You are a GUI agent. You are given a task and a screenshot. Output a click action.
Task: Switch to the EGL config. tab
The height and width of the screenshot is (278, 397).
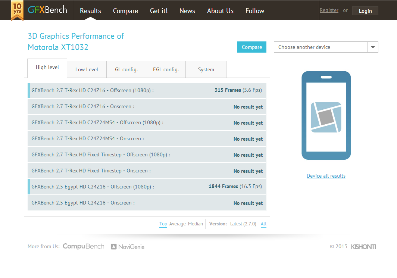166,69
